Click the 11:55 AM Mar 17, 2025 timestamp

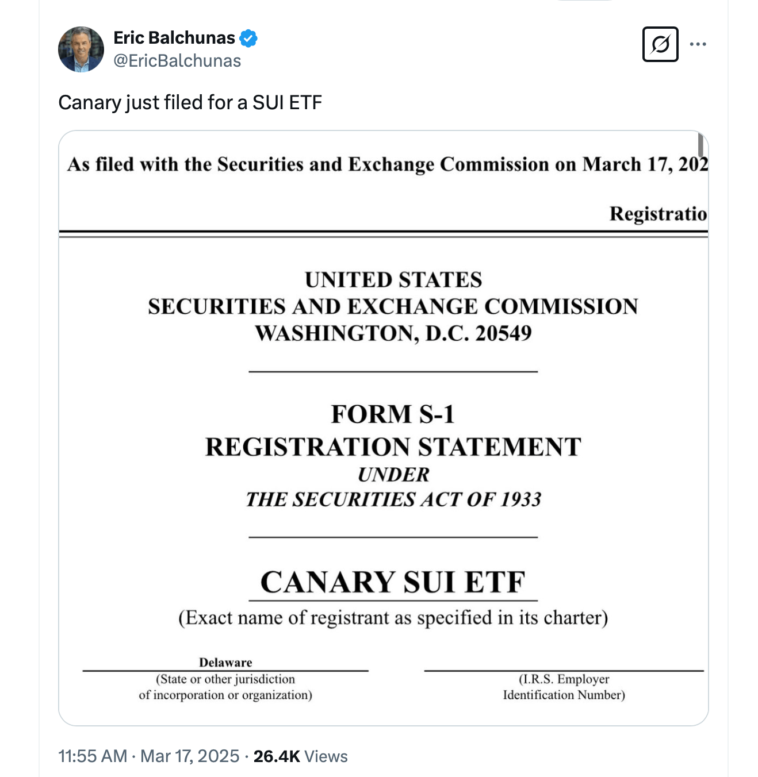tap(149, 756)
